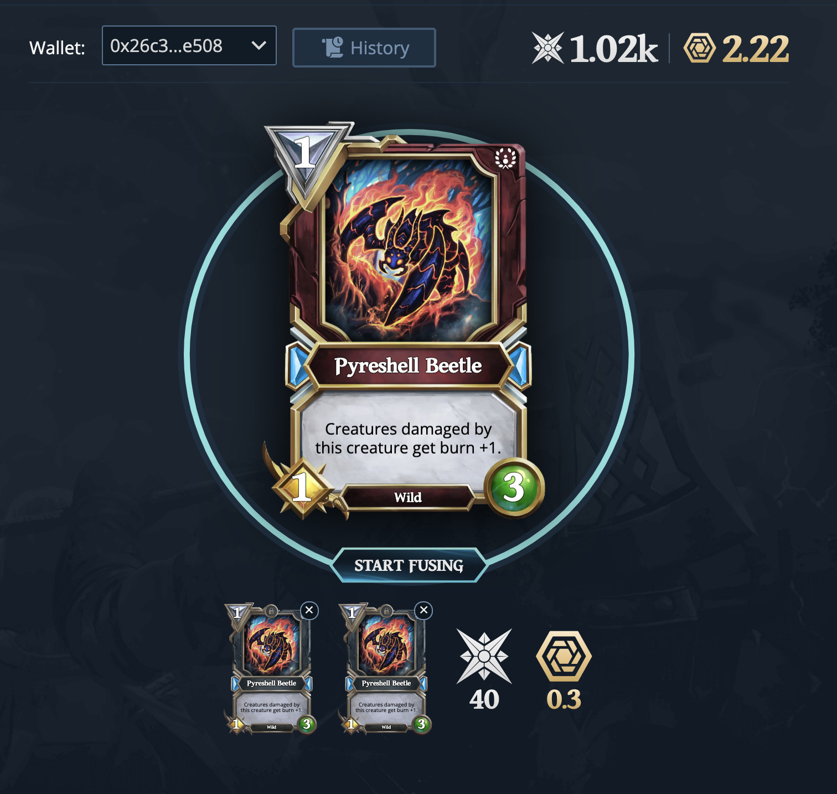Viewport: 837px width, 794px height.
Task: Click the flux star icon in header
Action: (547, 48)
